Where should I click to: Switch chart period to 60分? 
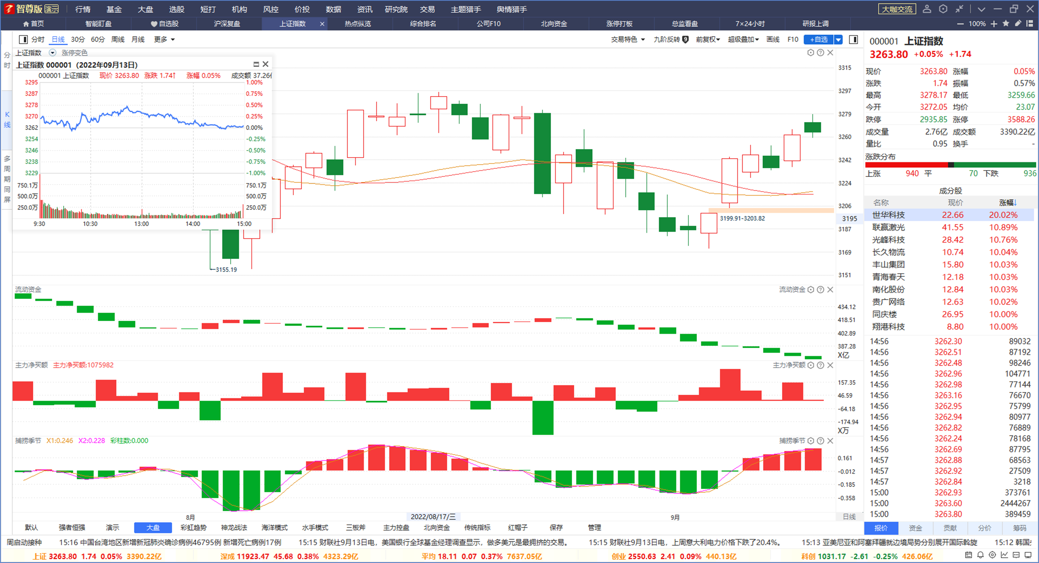click(98, 39)
